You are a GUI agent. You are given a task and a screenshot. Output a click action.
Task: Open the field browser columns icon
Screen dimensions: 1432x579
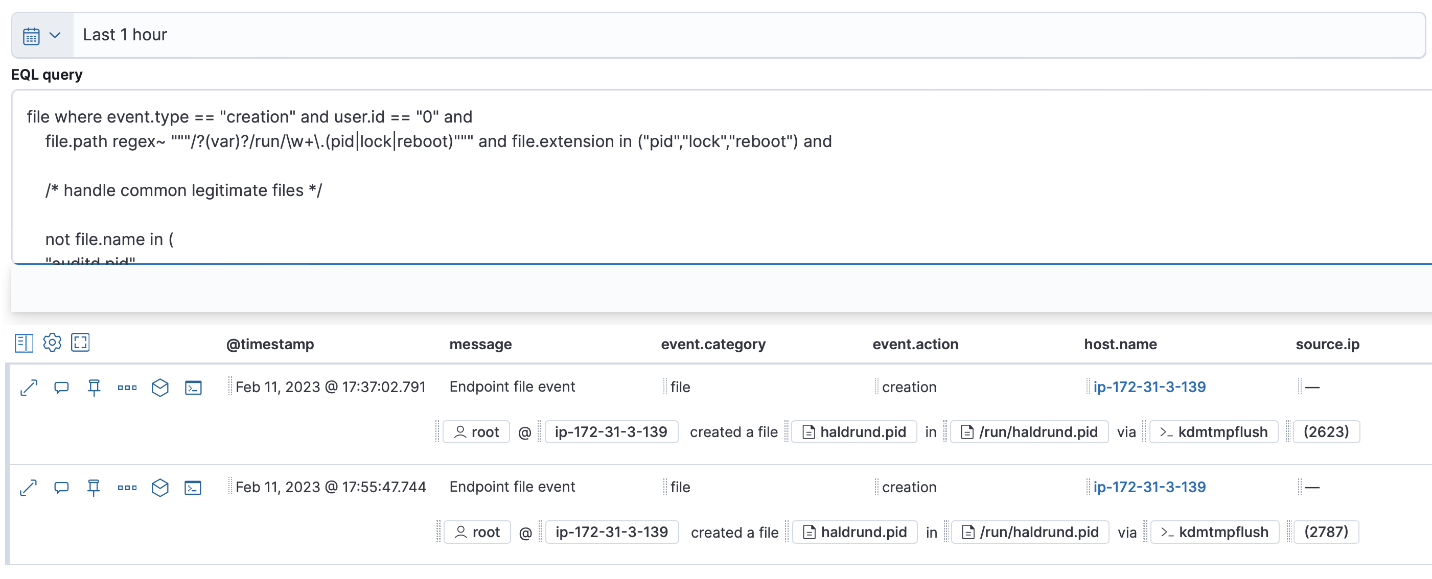24,343
